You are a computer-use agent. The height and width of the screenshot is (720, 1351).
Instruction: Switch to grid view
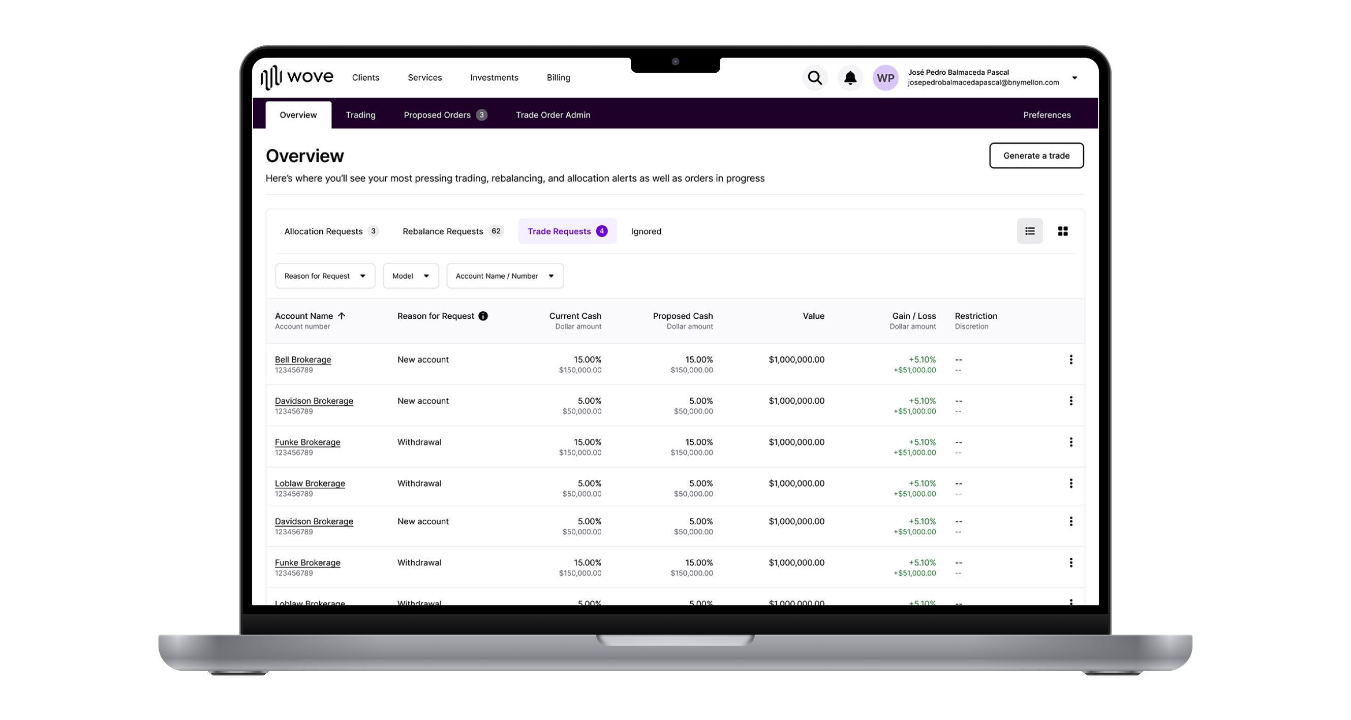click(1062, 231)
